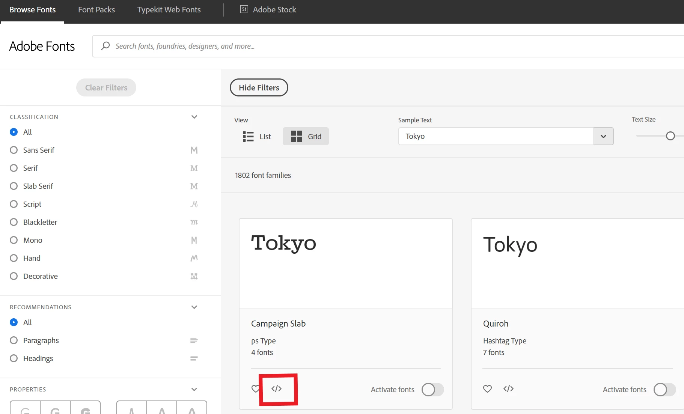
Task: Click the Mono sample M icon
Action: coord(194,240)
